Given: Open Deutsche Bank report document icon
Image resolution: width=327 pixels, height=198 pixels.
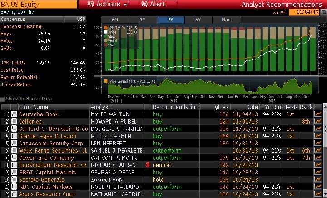Looking at the screenshot, I should click(x=14, y=114).
